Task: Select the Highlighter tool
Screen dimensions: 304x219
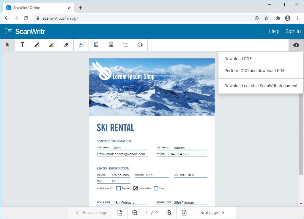Action: click(x=51, y=44)
